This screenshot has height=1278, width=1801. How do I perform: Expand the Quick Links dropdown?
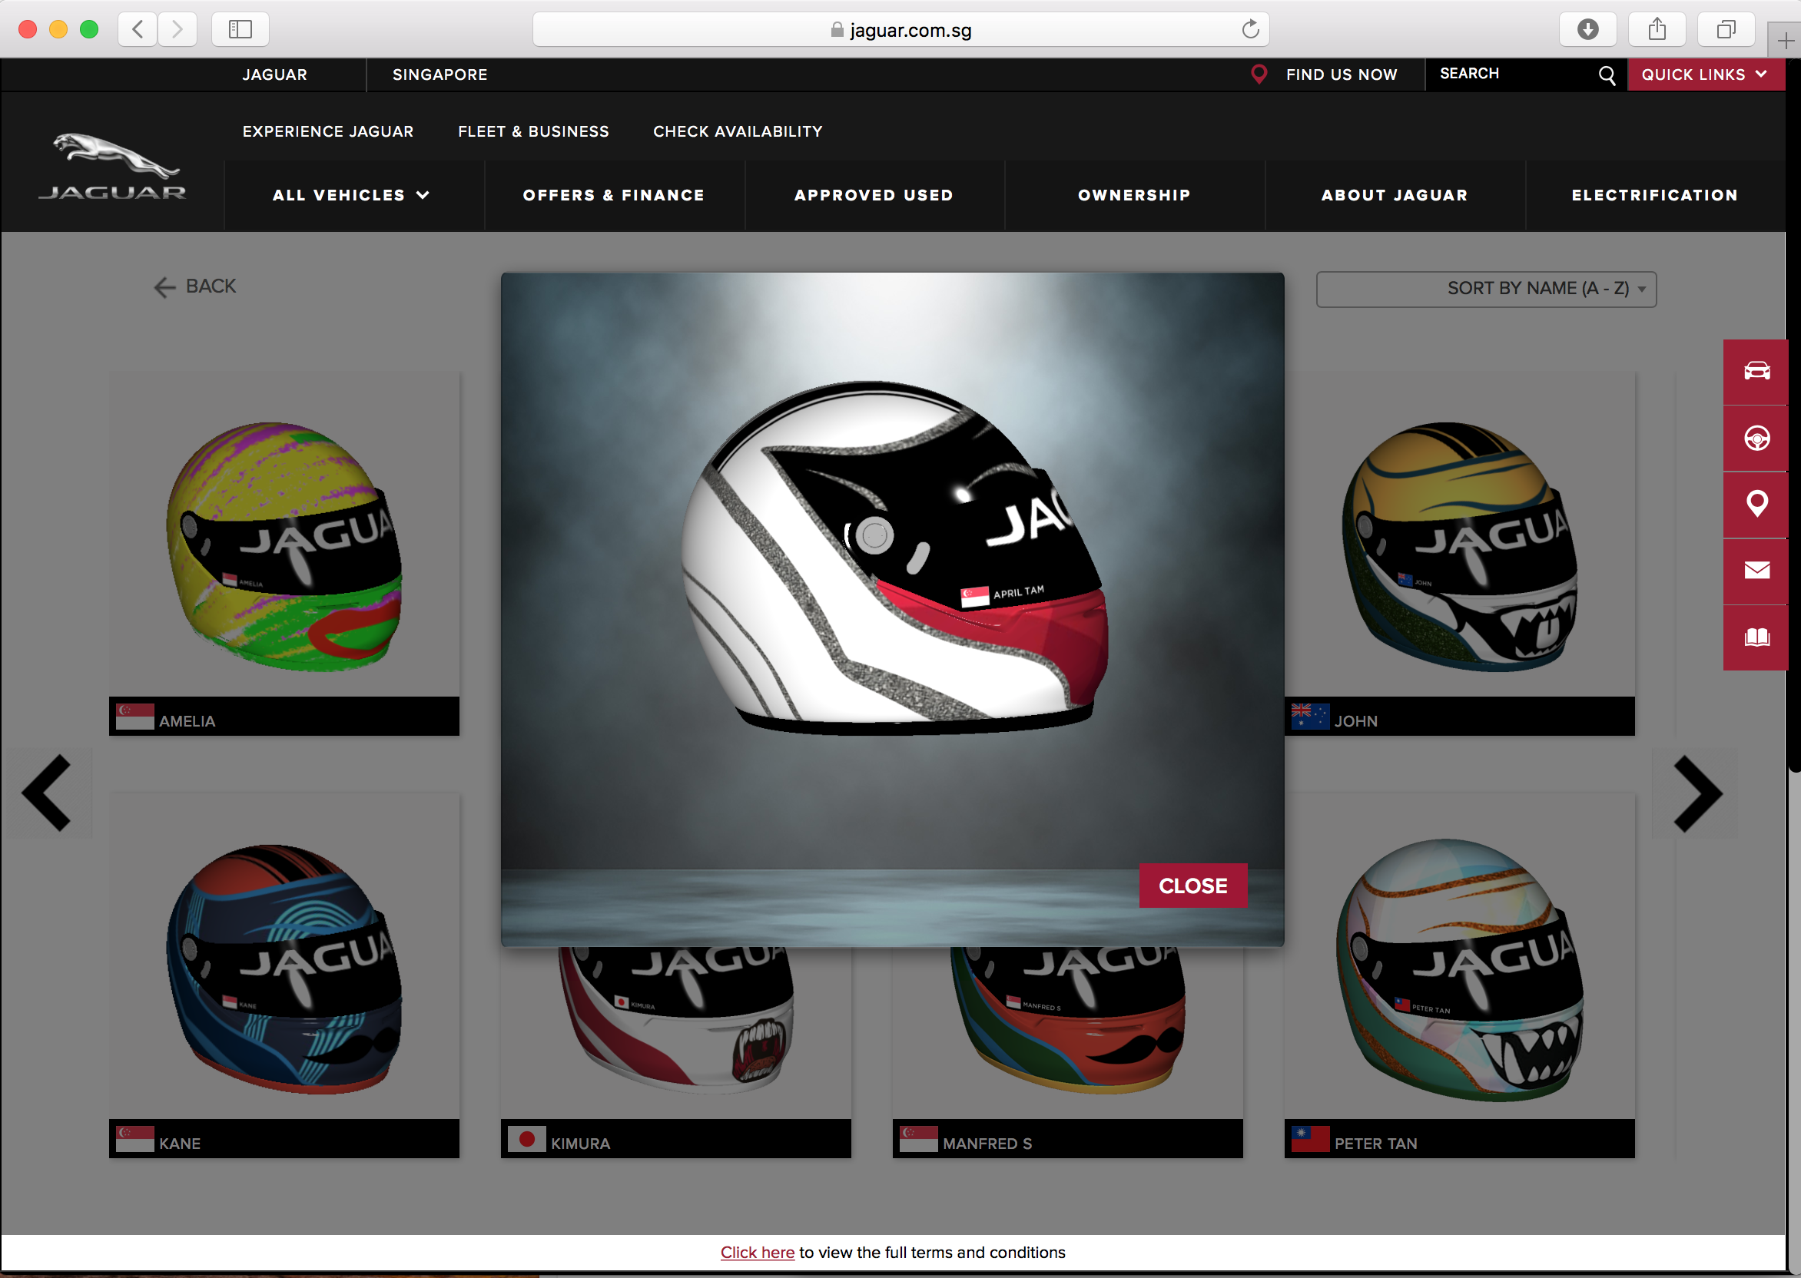(x=1705, y=74)
